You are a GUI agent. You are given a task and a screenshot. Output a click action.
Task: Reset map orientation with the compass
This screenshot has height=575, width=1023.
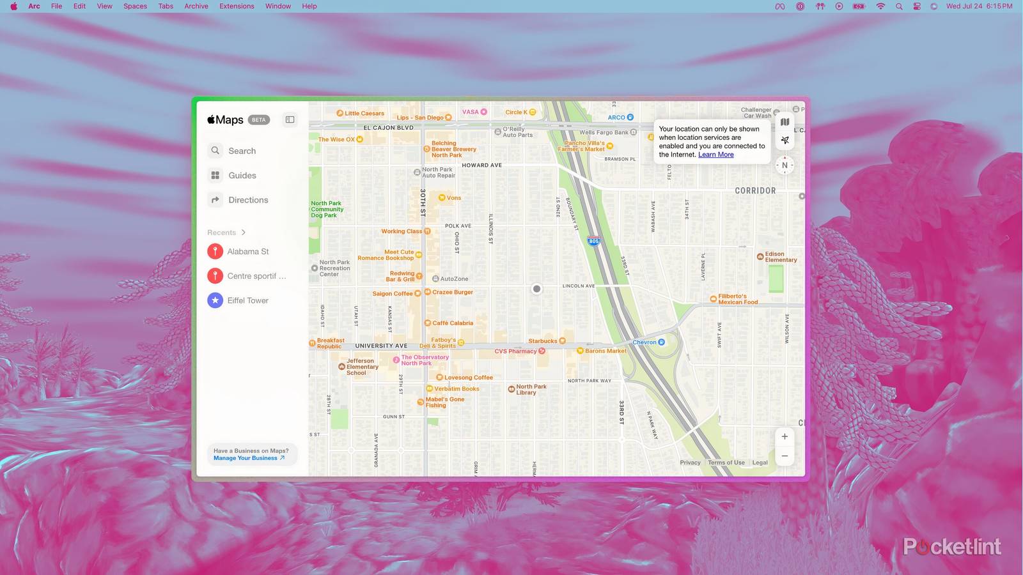785,165
